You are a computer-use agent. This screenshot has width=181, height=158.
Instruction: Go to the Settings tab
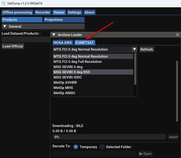tap(74, 12)
